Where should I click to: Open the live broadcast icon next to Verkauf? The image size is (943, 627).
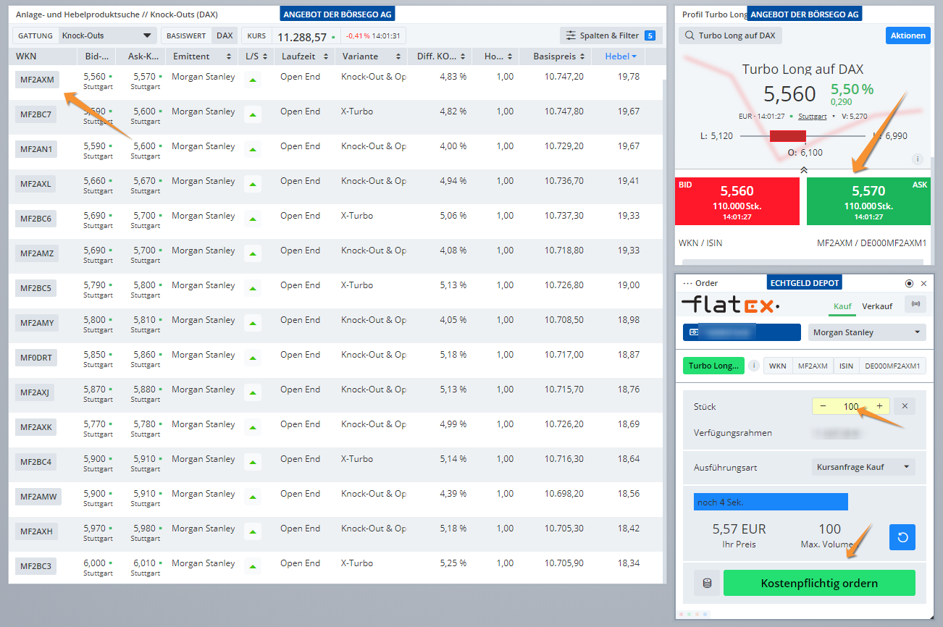915,305
